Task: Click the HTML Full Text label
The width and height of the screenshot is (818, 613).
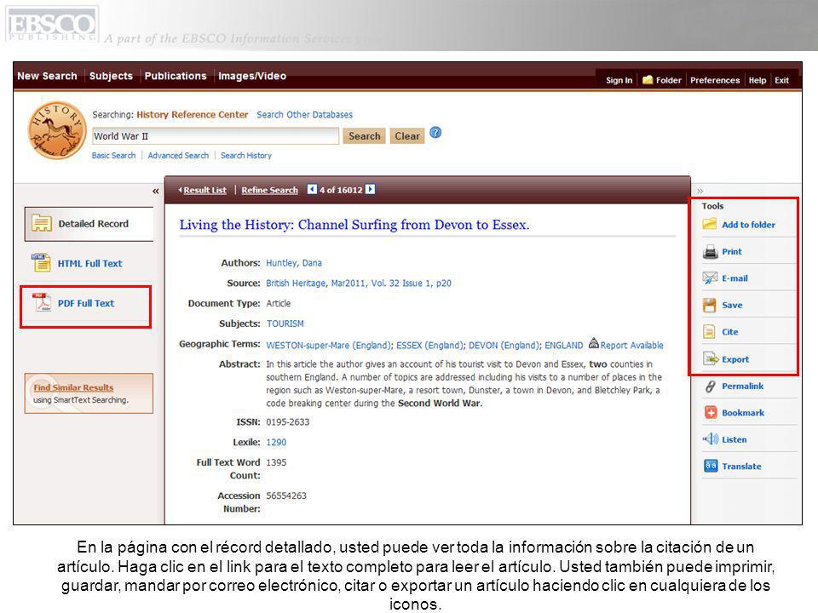Action: 89,264
